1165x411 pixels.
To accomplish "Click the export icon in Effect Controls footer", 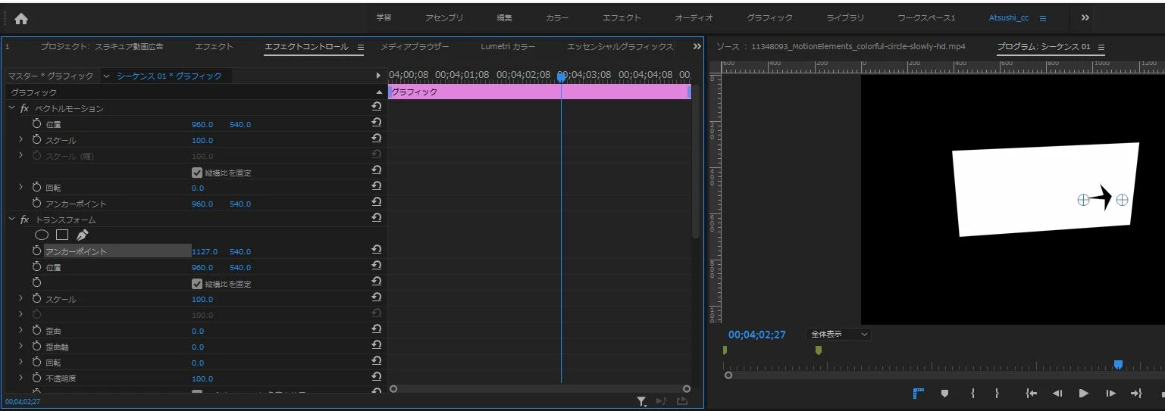I will tap(681, 401).
